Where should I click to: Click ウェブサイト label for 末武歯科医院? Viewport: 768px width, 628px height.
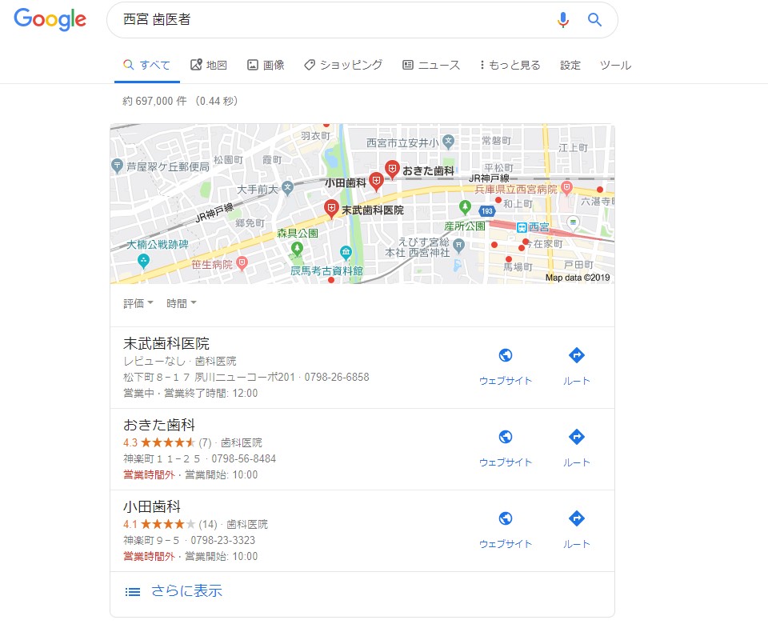click(506, 381)
